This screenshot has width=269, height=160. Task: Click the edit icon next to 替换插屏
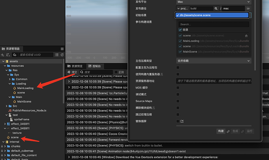182,121
